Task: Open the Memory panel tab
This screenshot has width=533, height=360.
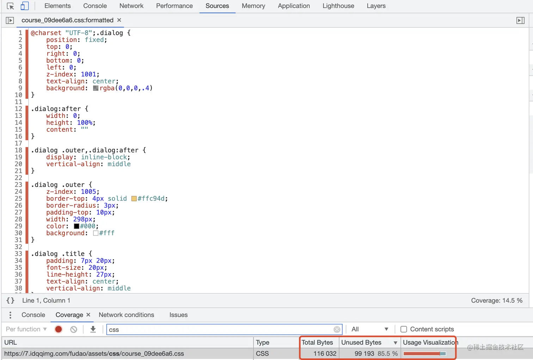Action: point(253,6)
